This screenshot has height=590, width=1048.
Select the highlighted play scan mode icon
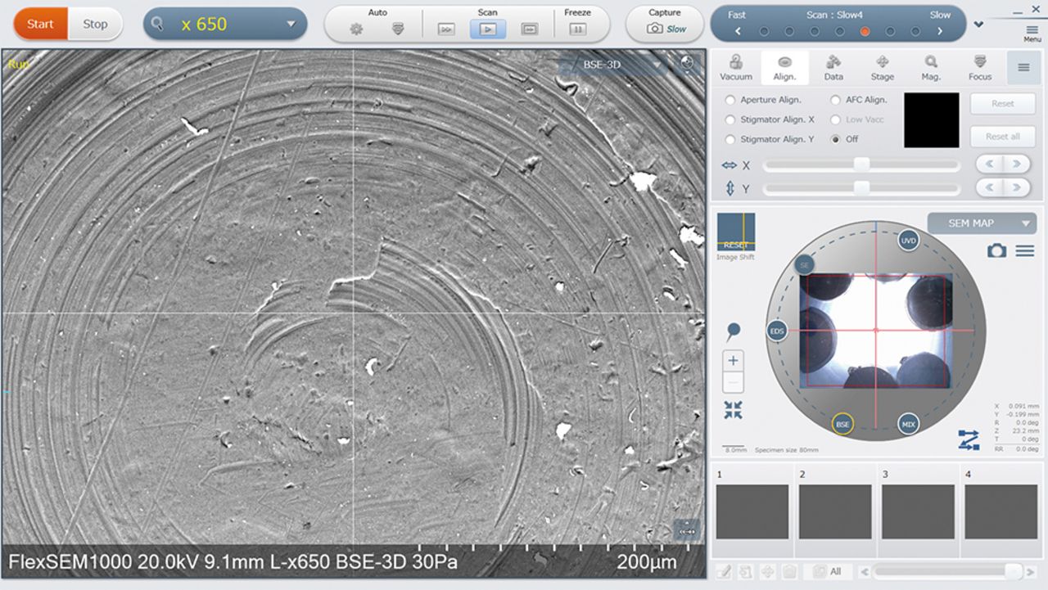click(488, 29)
